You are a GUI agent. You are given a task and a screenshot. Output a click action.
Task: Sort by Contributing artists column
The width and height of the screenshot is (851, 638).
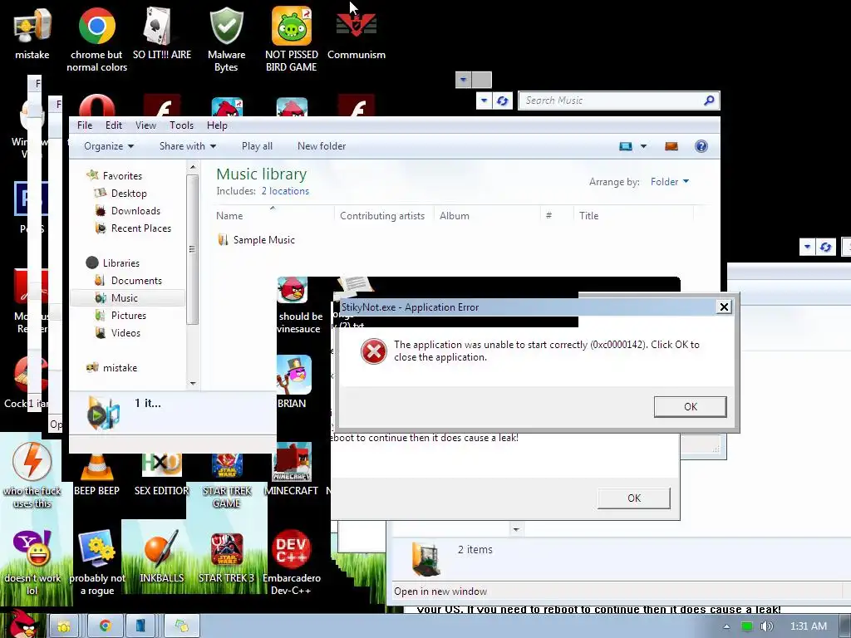click(383, 215)
